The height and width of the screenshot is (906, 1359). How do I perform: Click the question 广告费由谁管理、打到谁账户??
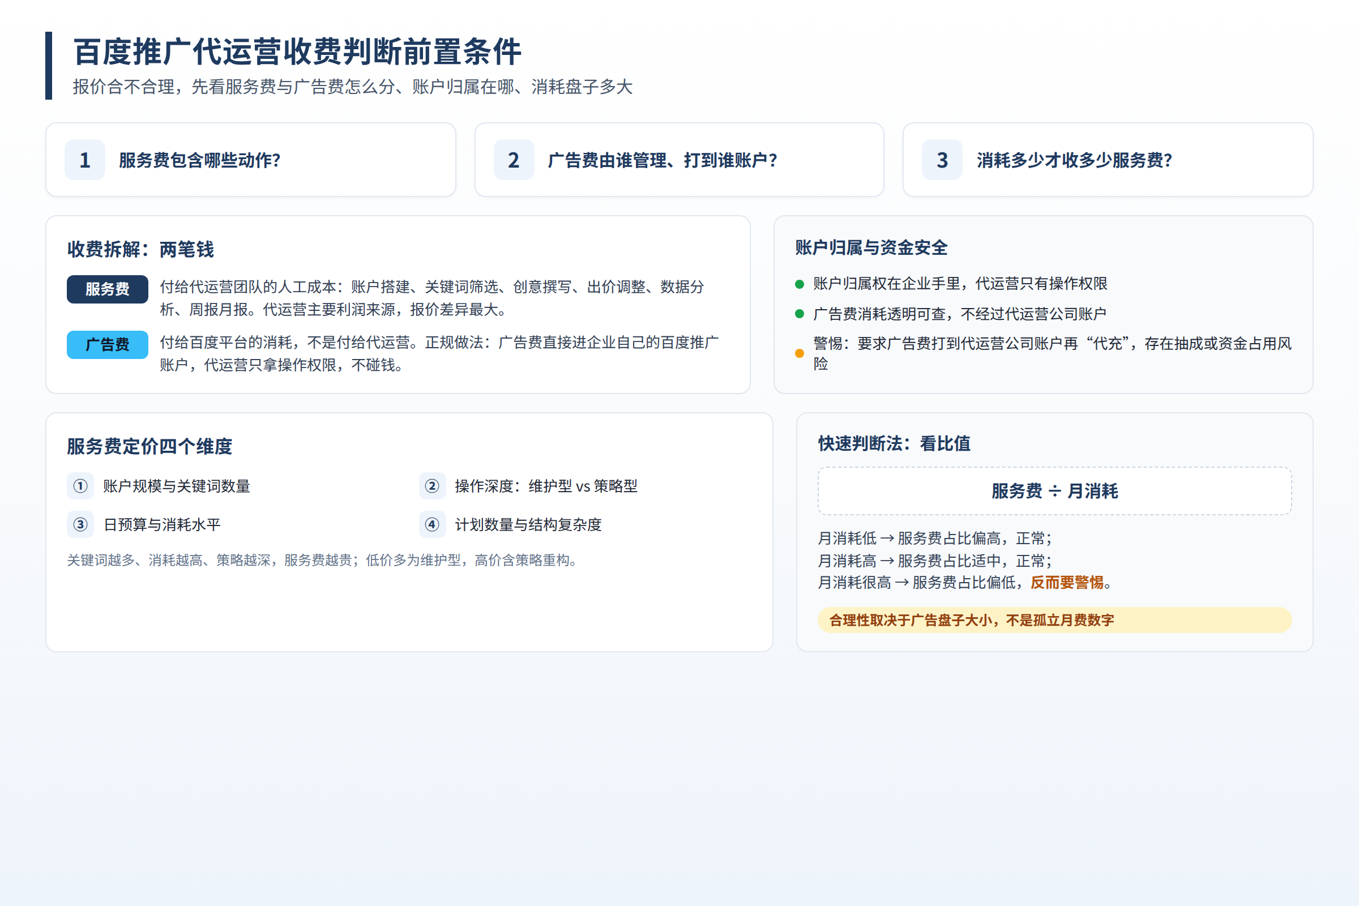click(663, 160)
